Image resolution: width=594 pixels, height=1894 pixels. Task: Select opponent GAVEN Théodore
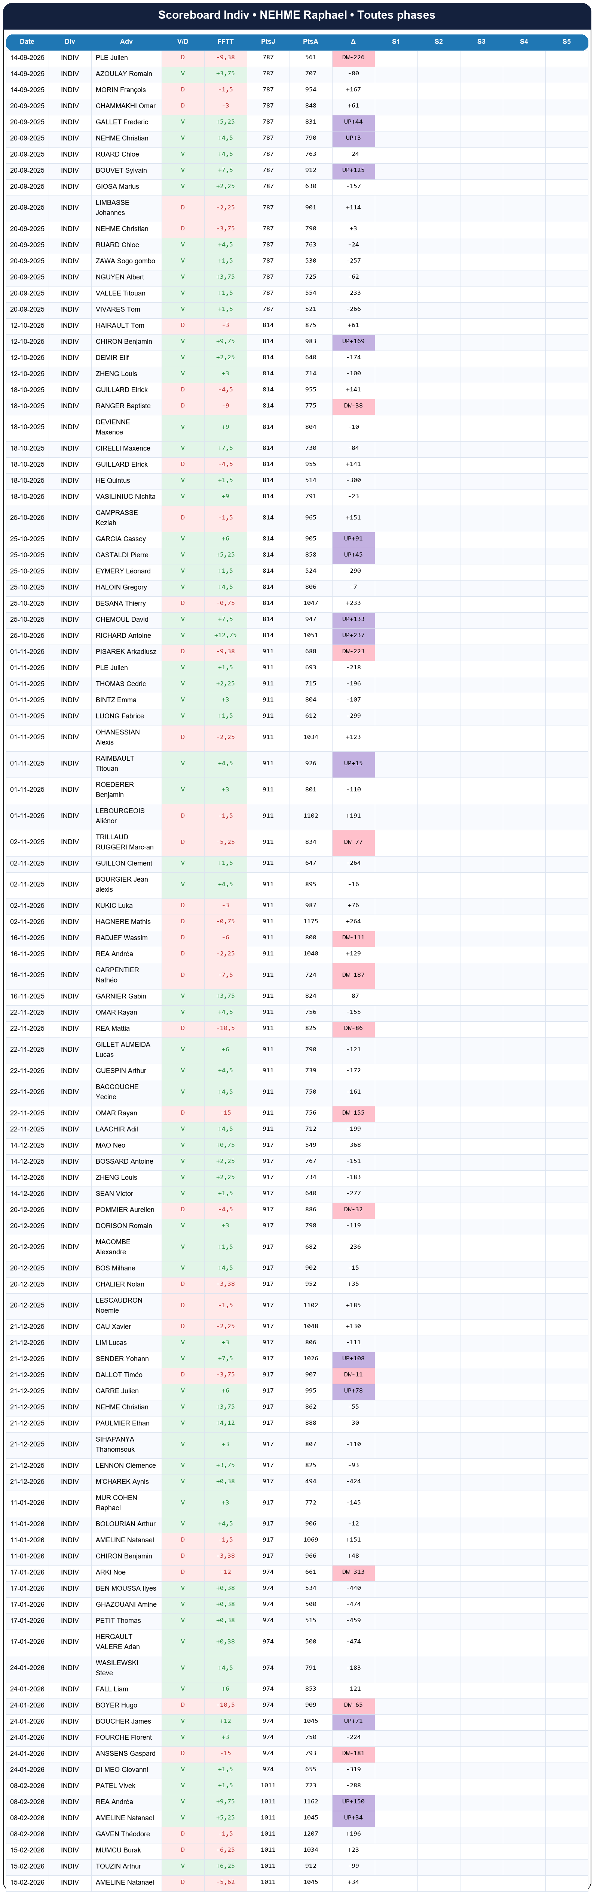pos(123,1834)
